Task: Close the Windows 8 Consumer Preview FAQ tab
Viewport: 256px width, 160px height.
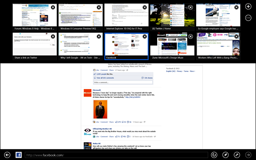Action: click(x=99, y=7)
